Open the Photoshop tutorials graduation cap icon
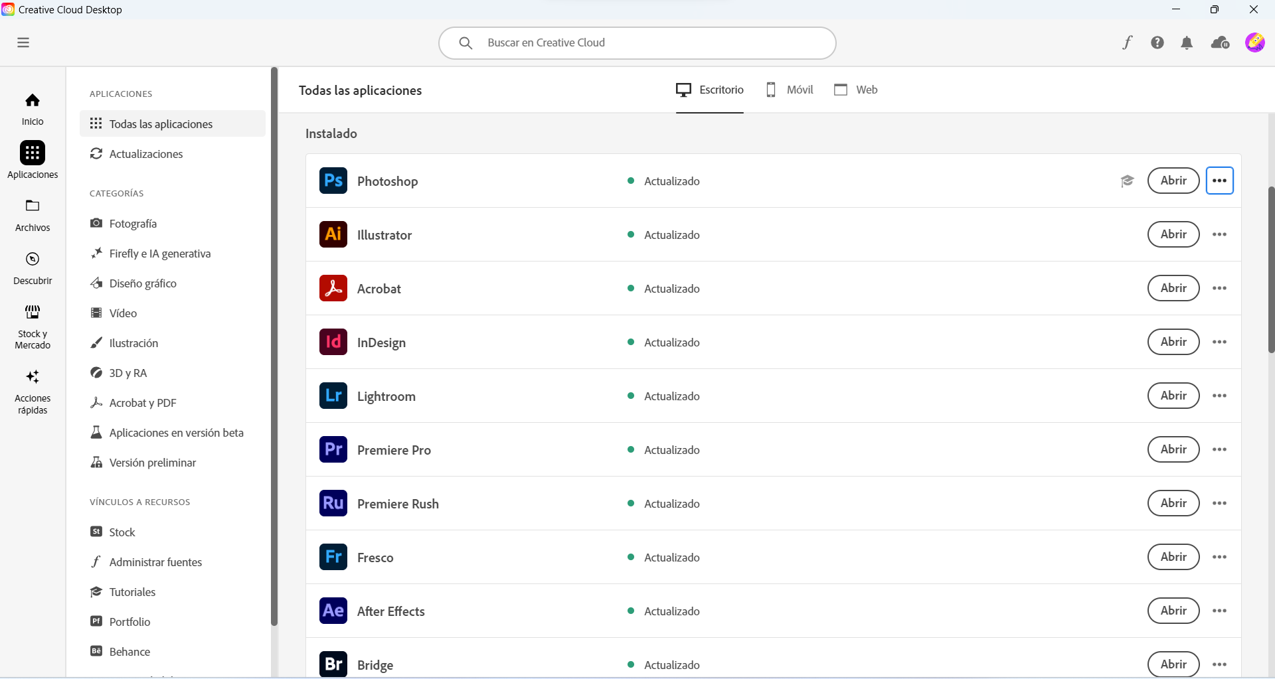 click(x=1127, y=181)
